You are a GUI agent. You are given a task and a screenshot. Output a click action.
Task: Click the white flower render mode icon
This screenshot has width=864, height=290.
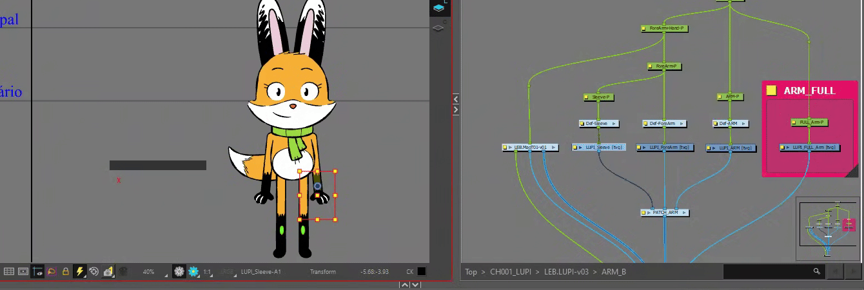pyautogui.click(x=179, y=272)
